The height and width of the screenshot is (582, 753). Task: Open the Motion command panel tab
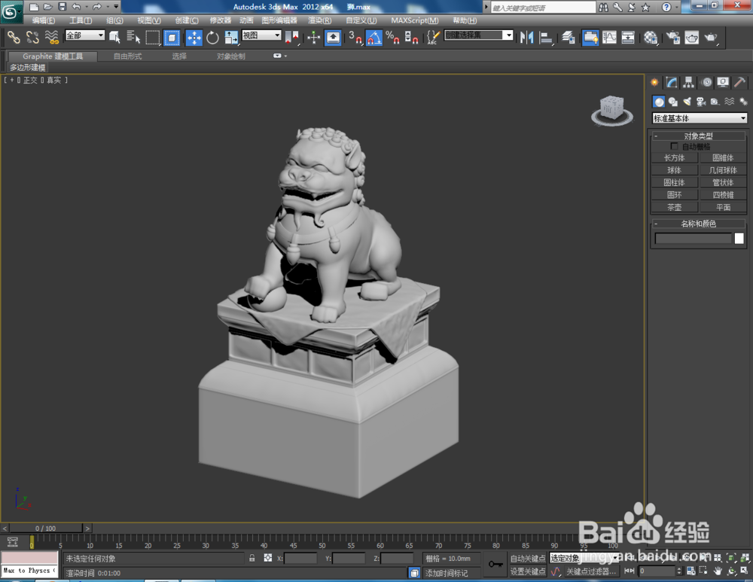click(706, 82)
